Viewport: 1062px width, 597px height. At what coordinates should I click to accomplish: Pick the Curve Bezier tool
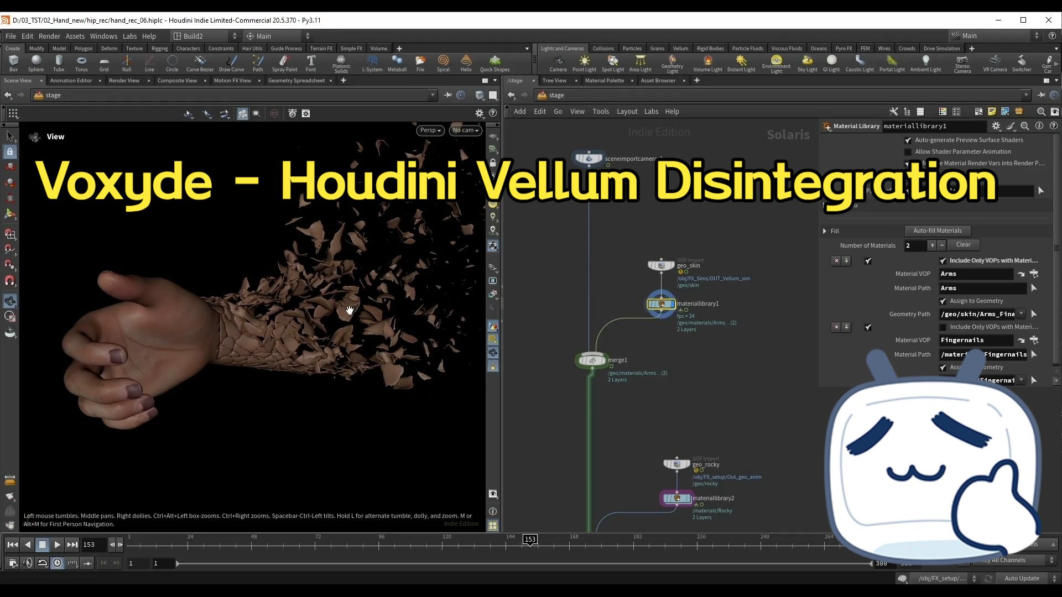pyautogui.click(x=200, y=63)
